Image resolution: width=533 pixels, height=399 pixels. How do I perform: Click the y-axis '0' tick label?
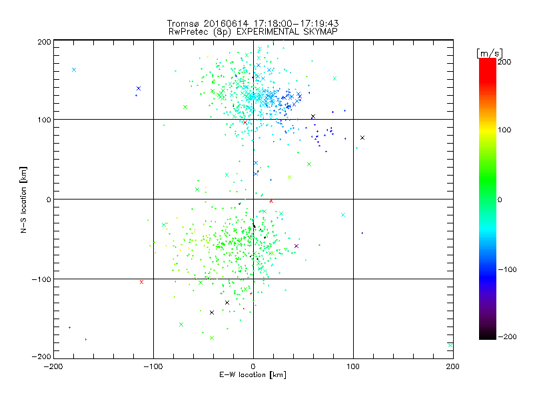click(49, 199)
